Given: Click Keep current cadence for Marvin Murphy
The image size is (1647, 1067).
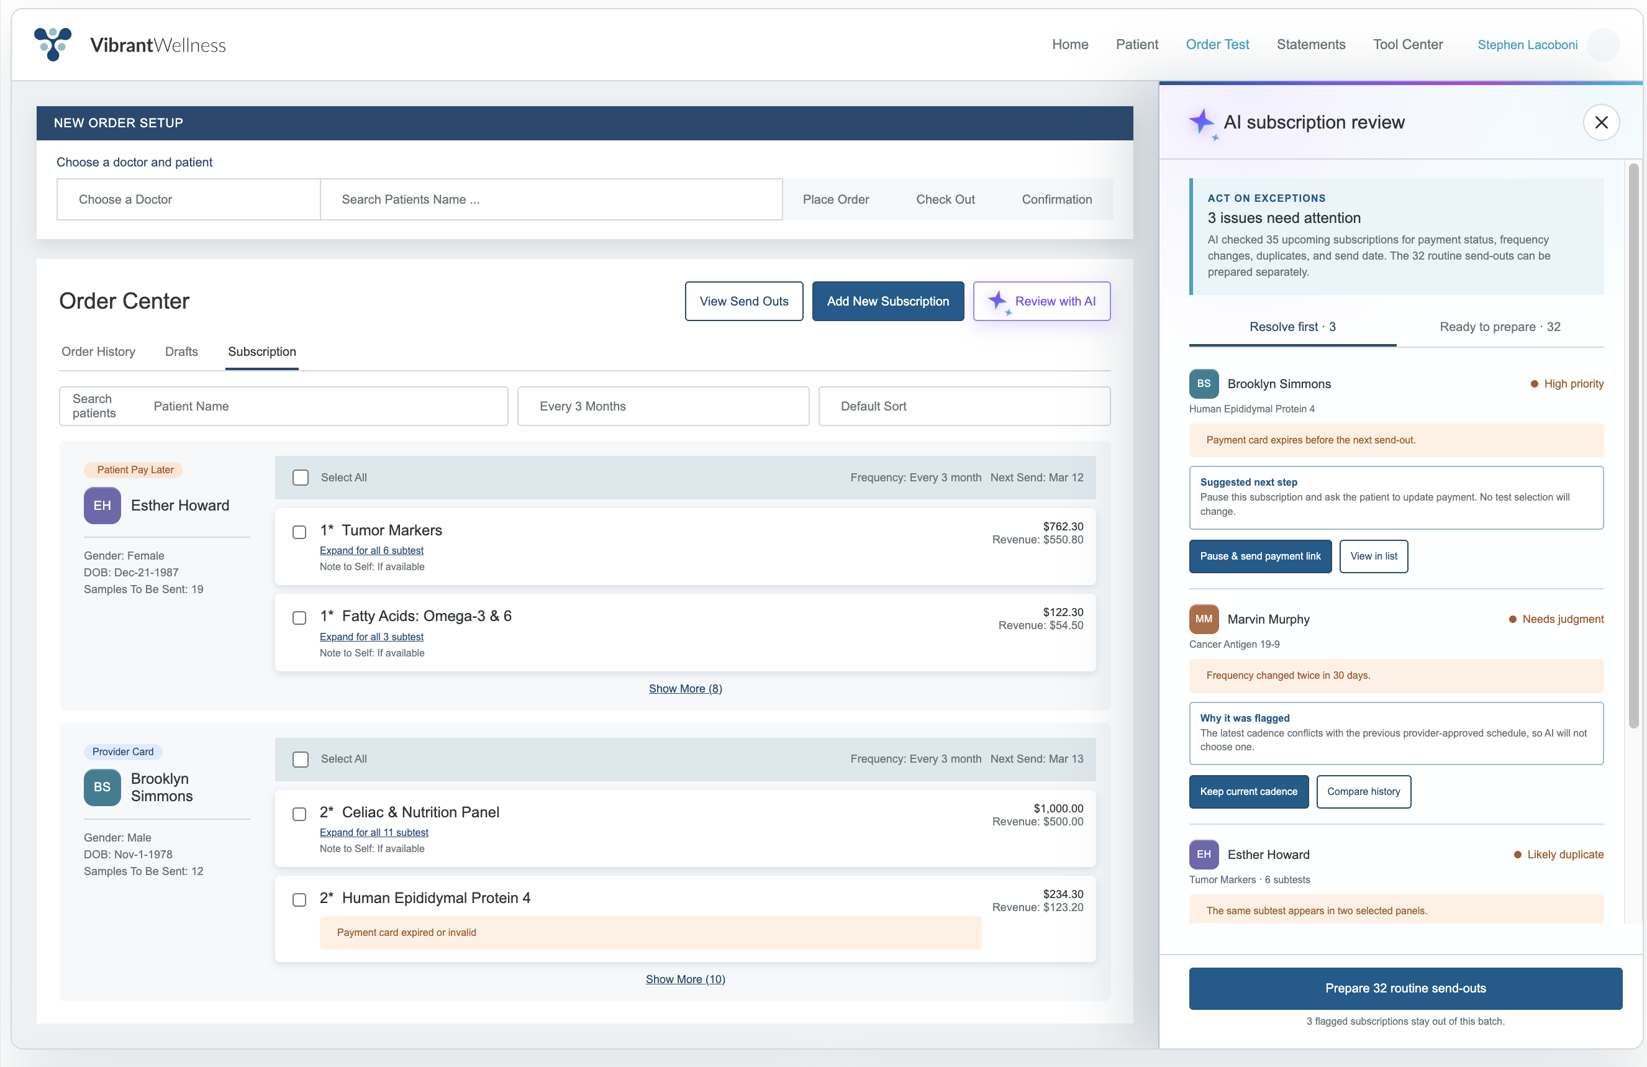Looking at the screenshot, I should pos(1248,792).
